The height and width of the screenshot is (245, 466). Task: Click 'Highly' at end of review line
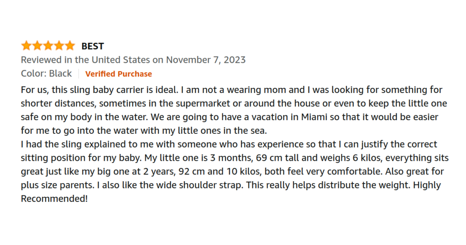point(427,185)
